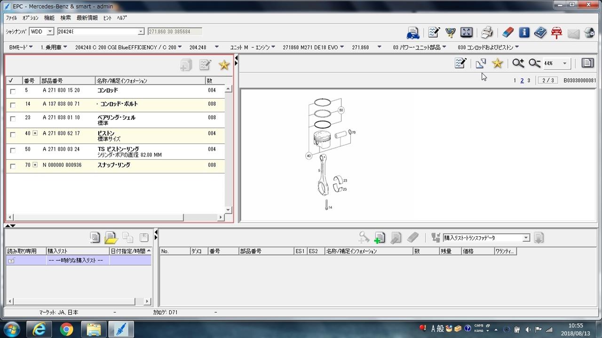Click the detach window icon above the illustration
The height and width of the screenshot is (338, 602).
pos(481,63)
